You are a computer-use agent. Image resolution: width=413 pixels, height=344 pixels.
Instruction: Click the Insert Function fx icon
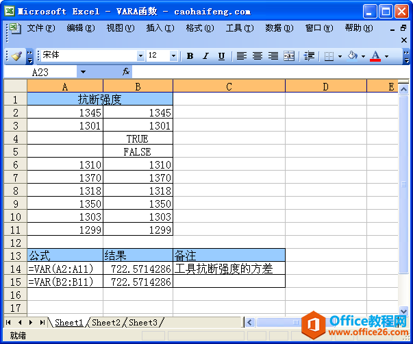126,71
